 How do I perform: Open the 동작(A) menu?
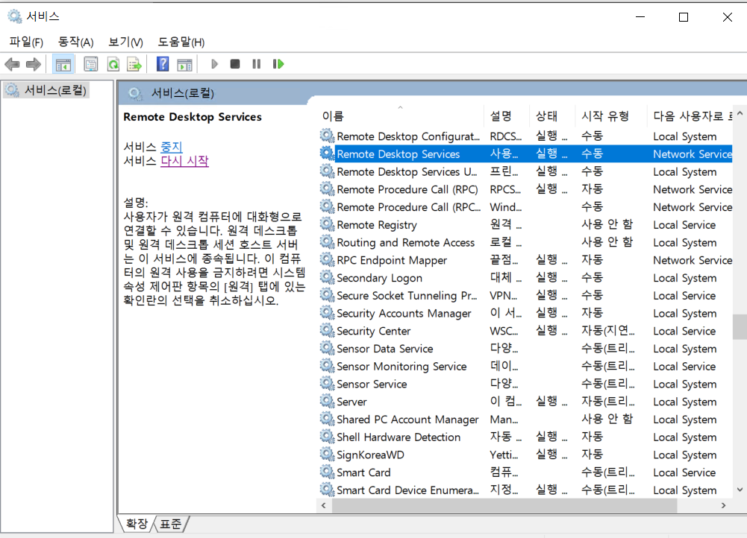tap(76, 42)
